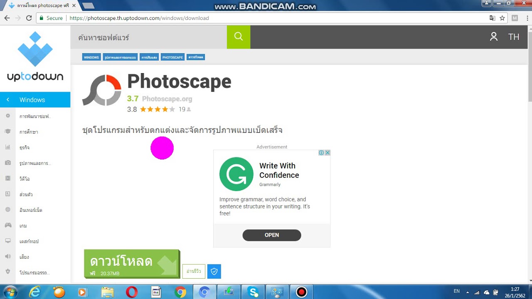The width and height of the screenshot is (532, 299).
Task: Click the graduation cap education icon
Action: click(x=8, y=132)
